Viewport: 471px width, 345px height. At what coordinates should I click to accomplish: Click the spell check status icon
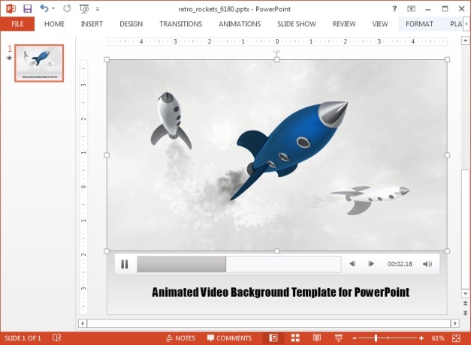[56, 338]
